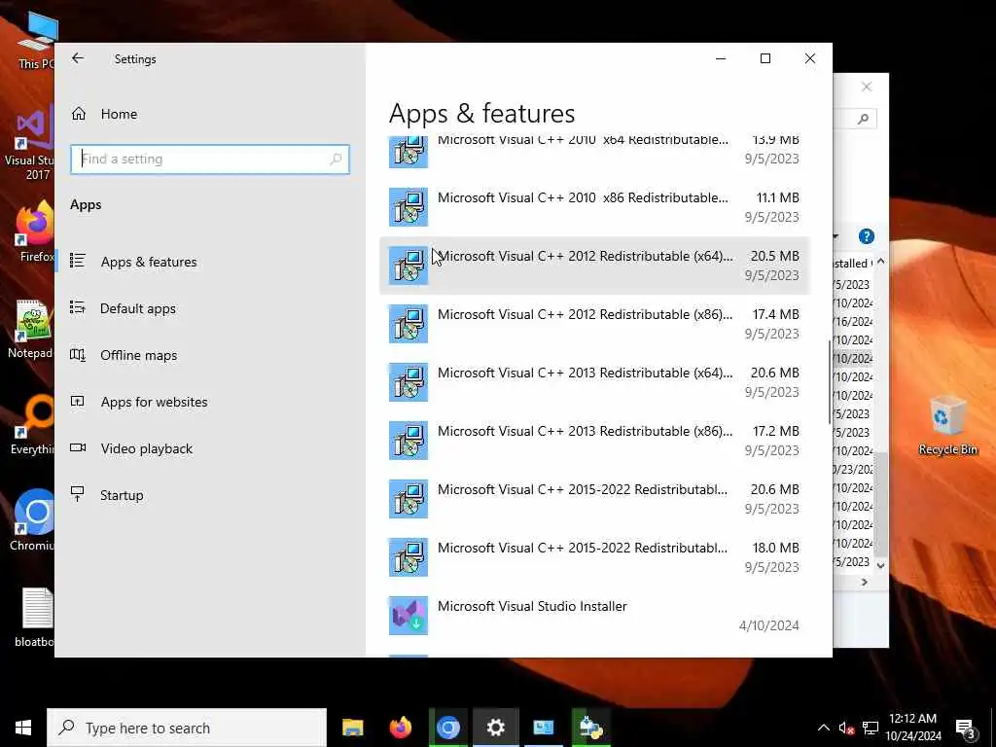
Task: Click the installer icon of Visual C++ 2013 (x64)
Action: [409, 382]
